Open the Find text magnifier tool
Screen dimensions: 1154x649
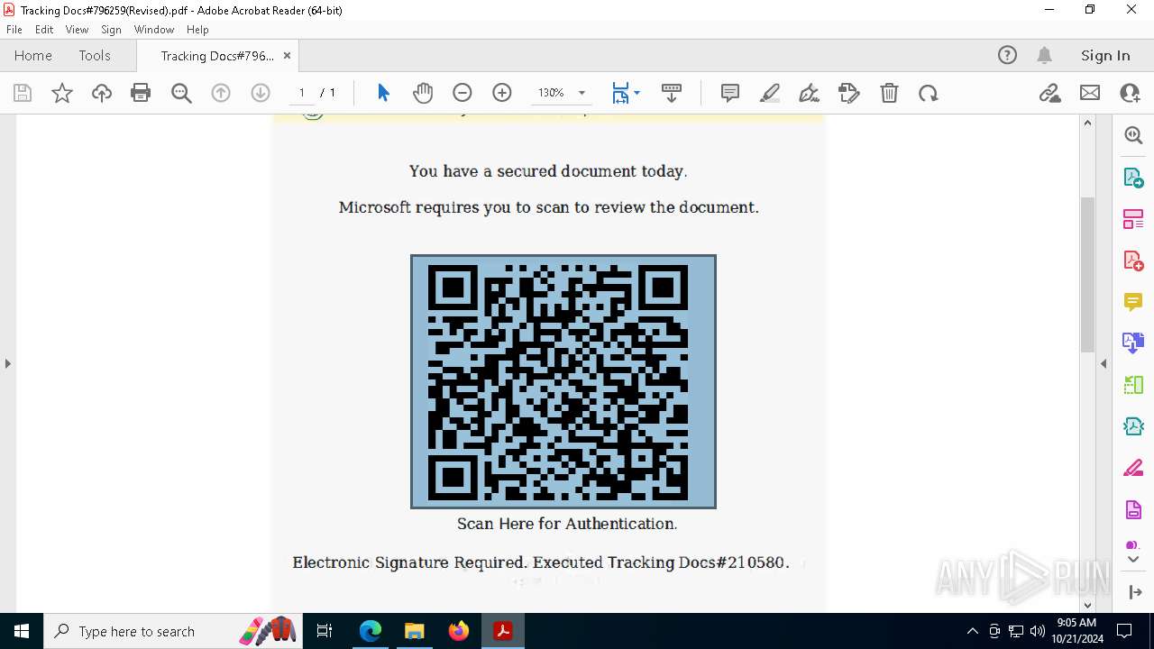(181, 93)
